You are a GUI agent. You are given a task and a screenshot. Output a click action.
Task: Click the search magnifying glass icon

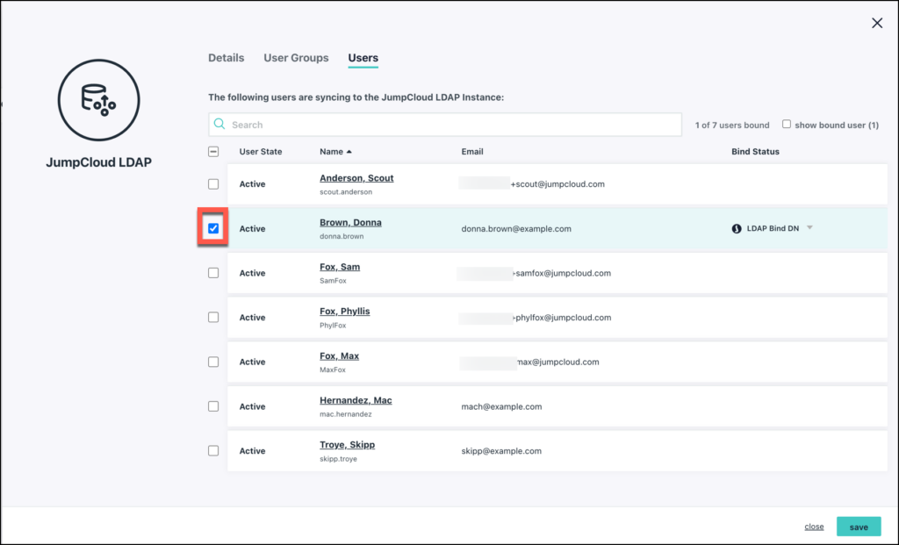pyautogui.click(x=219, y=124)
